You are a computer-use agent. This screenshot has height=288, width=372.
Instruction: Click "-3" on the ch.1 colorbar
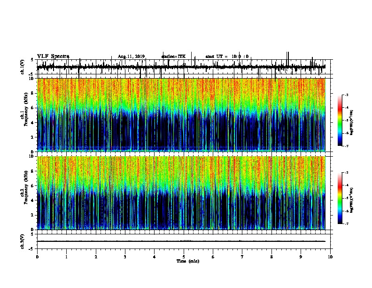[347, 95]
